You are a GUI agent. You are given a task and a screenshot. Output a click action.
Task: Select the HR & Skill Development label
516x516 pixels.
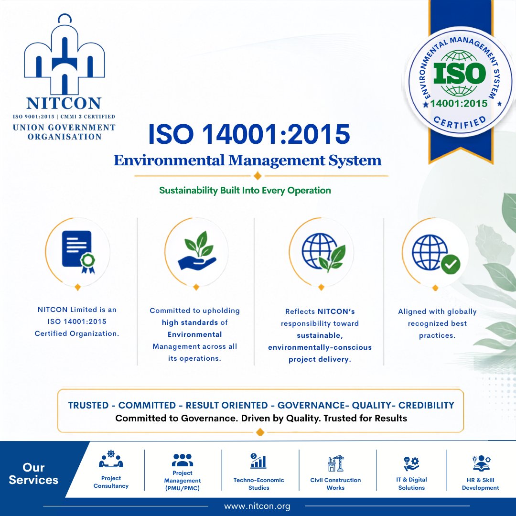point(481,484)
